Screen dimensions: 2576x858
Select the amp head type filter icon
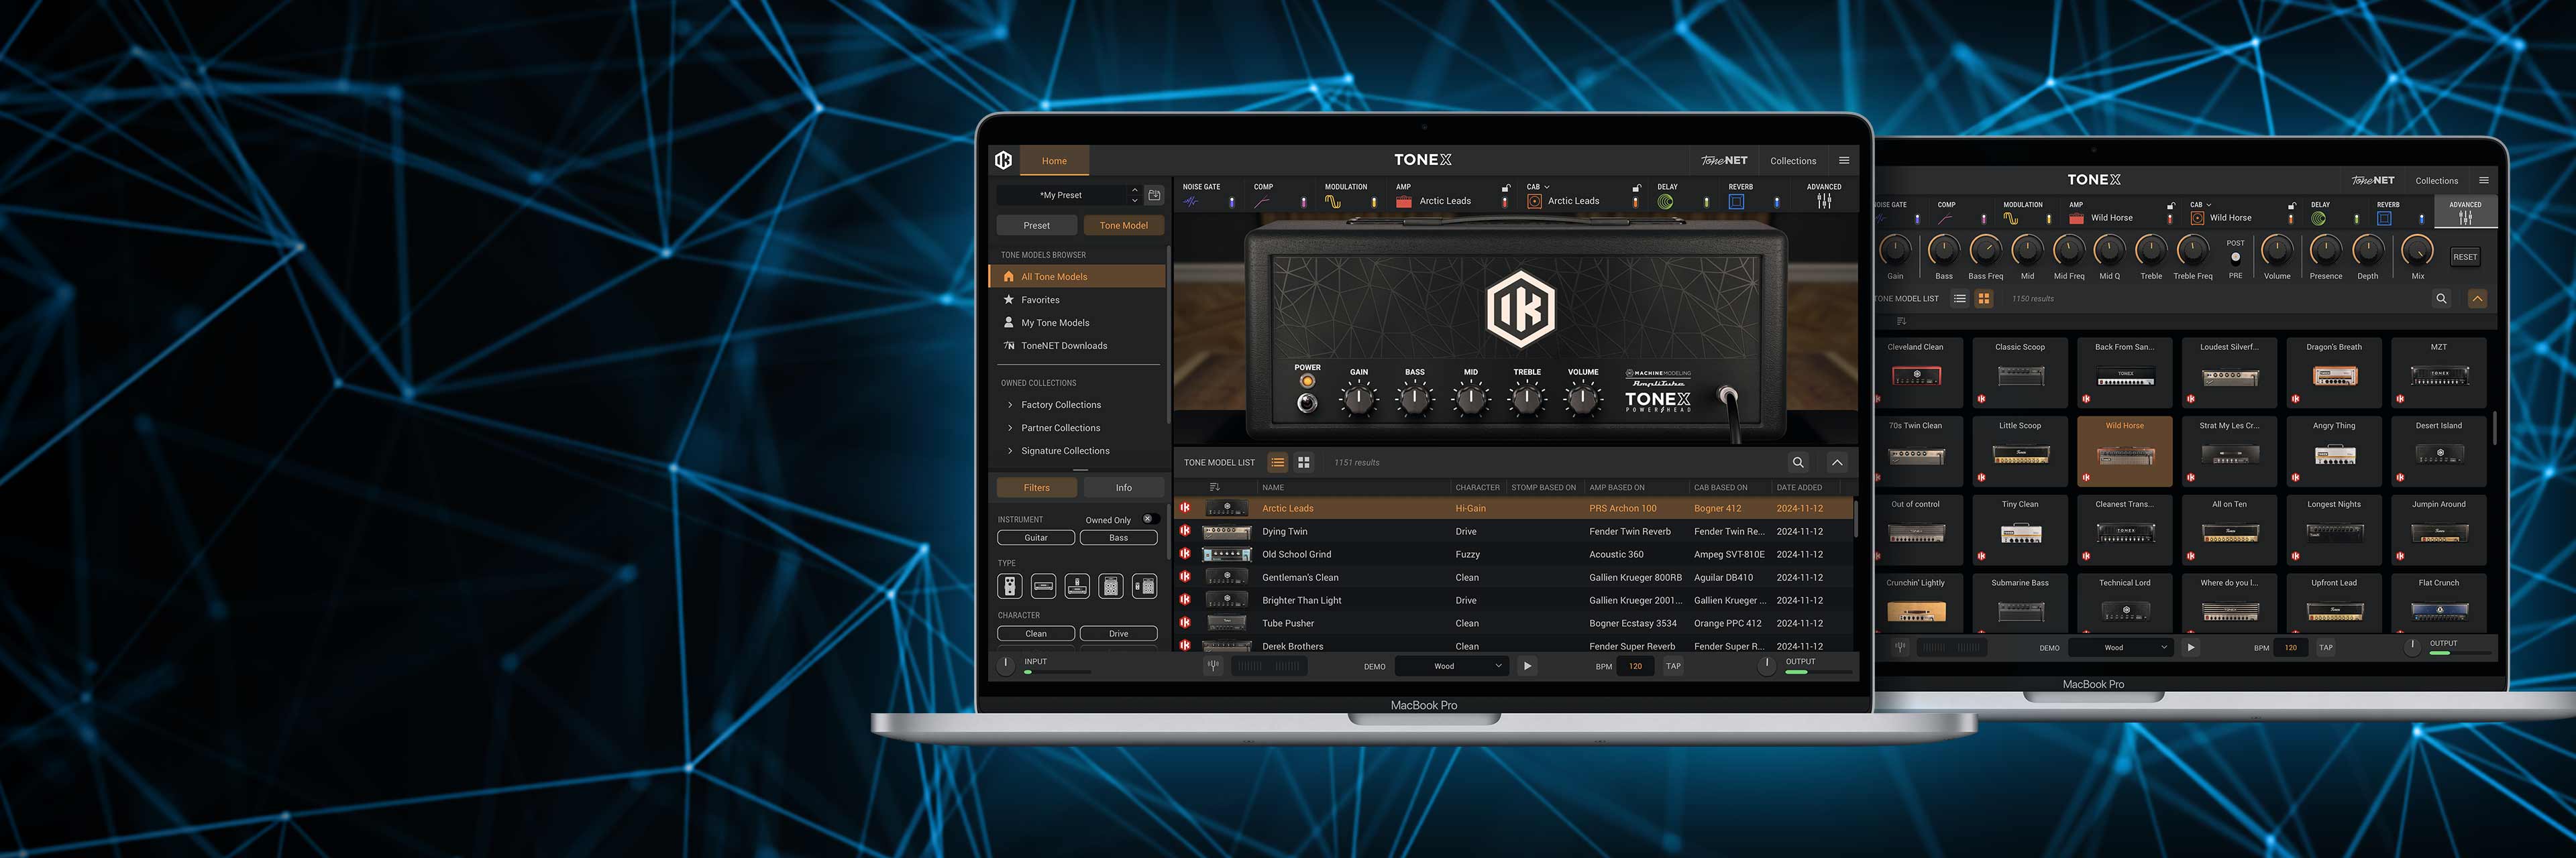tap(1043, 587)
